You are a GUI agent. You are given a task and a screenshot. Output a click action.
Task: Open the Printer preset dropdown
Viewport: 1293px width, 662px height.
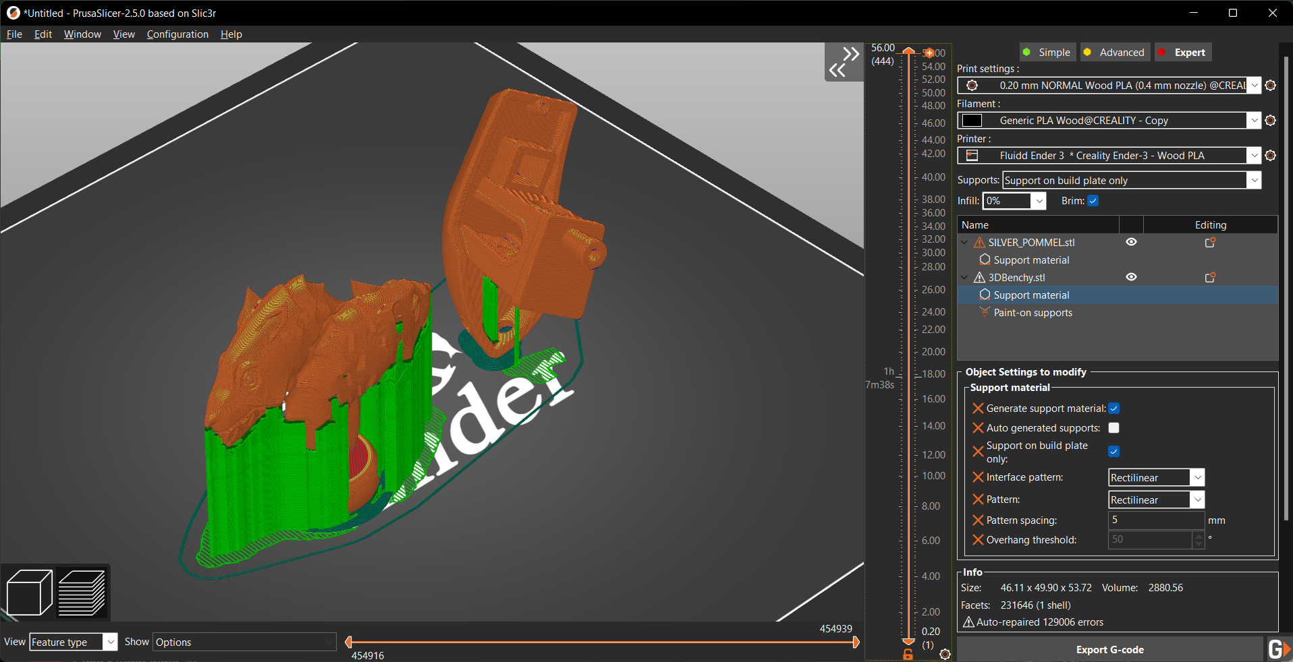(1255, 156)
